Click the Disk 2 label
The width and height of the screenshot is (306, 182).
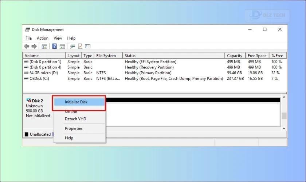37,101
